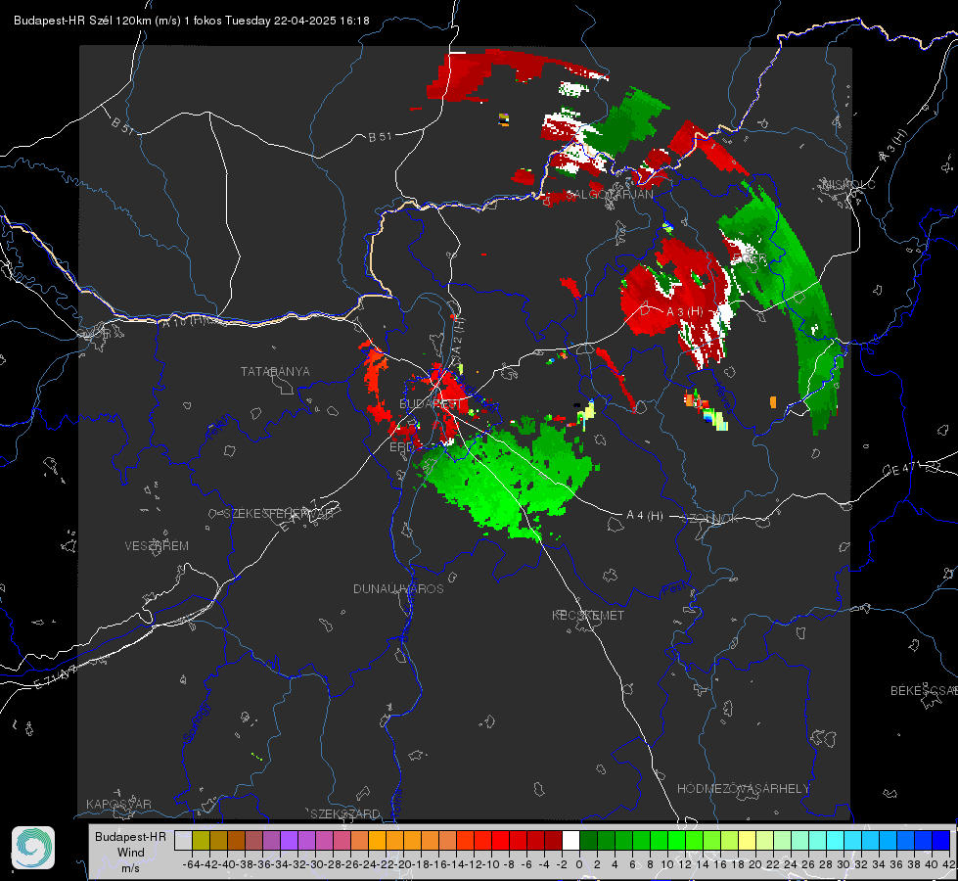Select the 'Heves' county label
This screenshot has height=881, width=958.
point(724,398)
